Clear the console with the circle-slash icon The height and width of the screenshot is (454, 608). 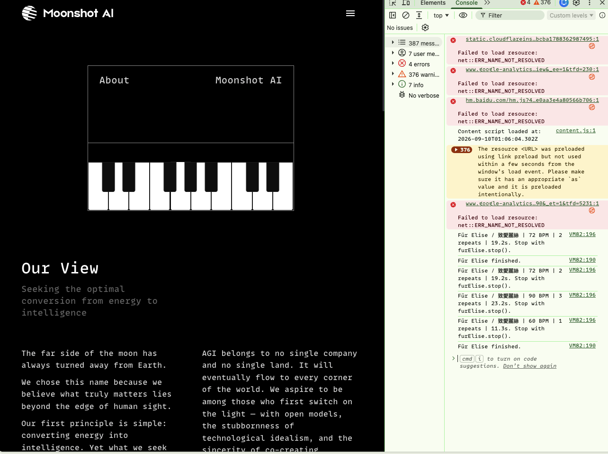[406, 15]
